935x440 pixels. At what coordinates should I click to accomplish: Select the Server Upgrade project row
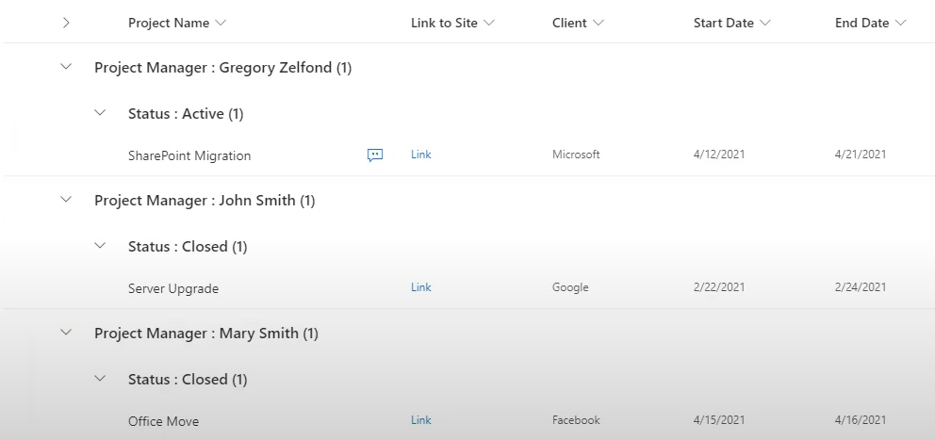tap(173, 288)
